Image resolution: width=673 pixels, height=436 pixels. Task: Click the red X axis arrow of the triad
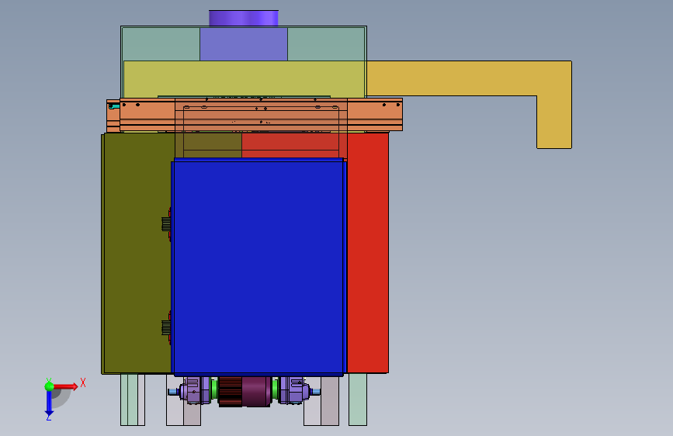65,386
